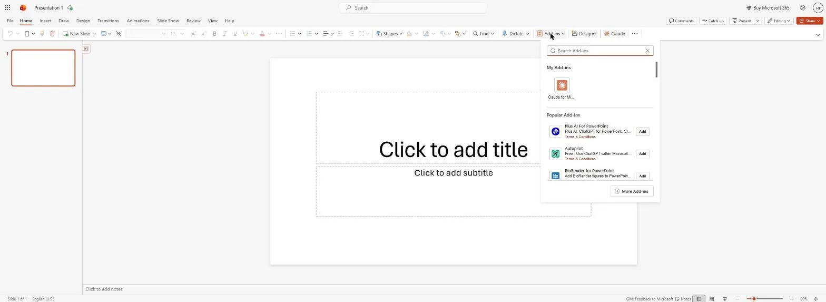This screenshot has width=826, height=302.
Task: Click the HF account avatar
Action: [818, 8]
